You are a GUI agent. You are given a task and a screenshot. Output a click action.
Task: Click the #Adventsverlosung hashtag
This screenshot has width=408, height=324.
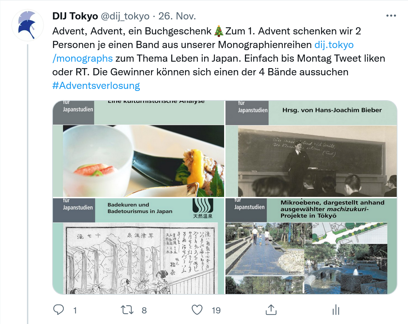tap(96, 86)
